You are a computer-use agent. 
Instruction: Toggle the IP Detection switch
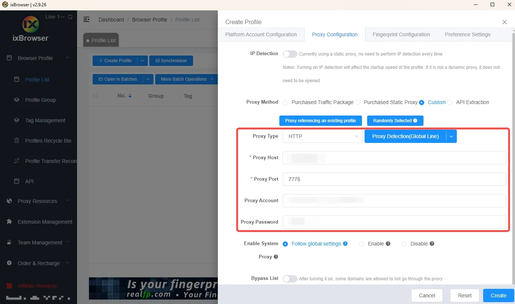pyautogui.click(x=290, y=54)
